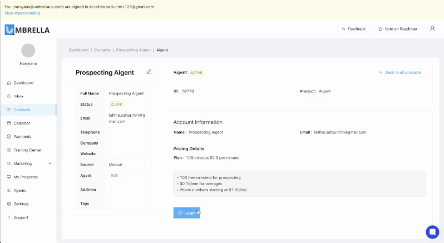Click the pencil icon beside Prospecting Aigent
Viewport: 444px width, 243px height.
(x=149, y=72)
